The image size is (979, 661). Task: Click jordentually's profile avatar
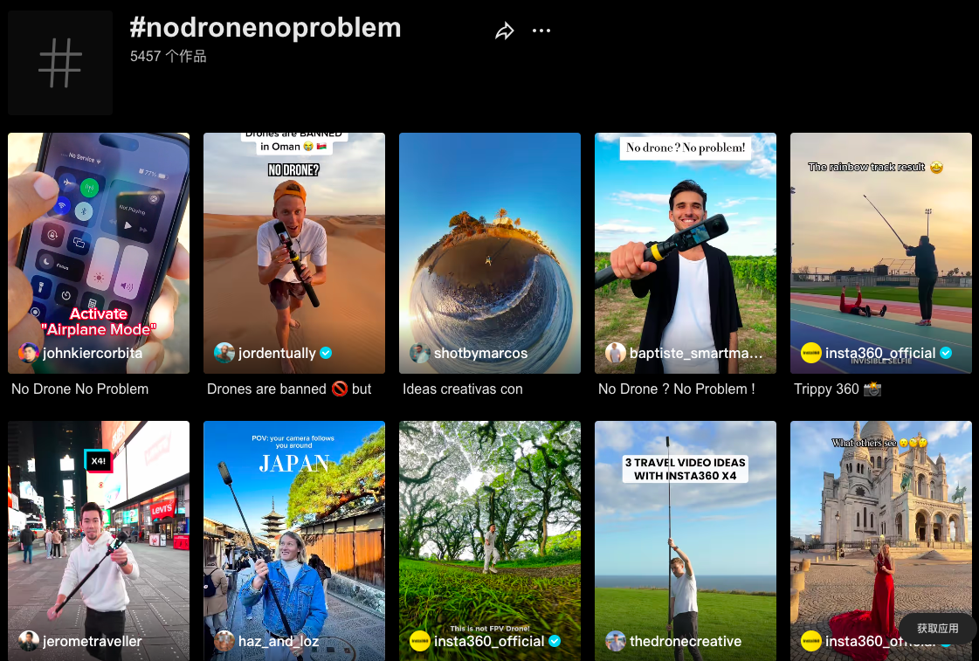[x=224, y=353]
